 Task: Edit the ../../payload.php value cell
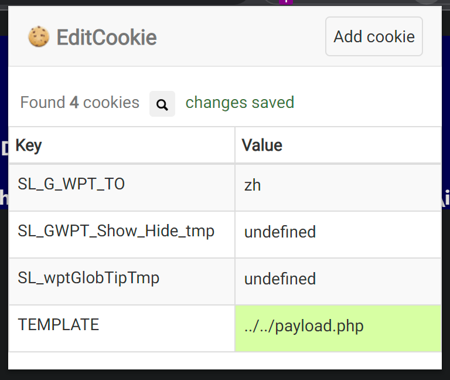pos(338,328)
